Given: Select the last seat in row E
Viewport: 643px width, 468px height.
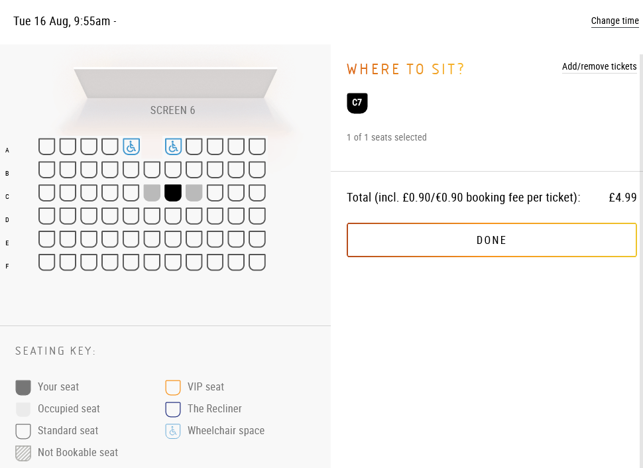Looking at the screenshot, I should [257, 239].
